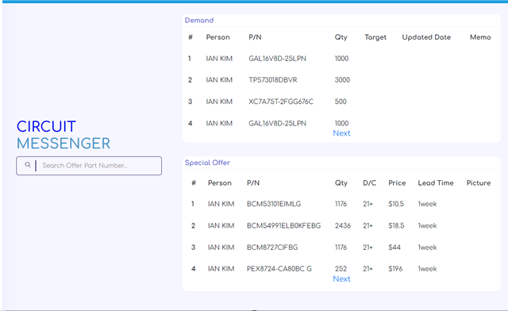Select the Special Offer section heading
The width and height of the screenshot is (508, 311).
207,163
